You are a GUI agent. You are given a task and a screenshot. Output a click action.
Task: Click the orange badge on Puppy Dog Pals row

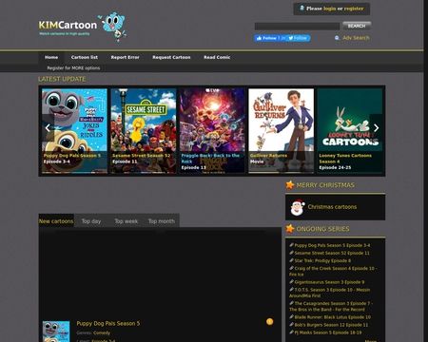pyautogui.click(x=269, y=322)
